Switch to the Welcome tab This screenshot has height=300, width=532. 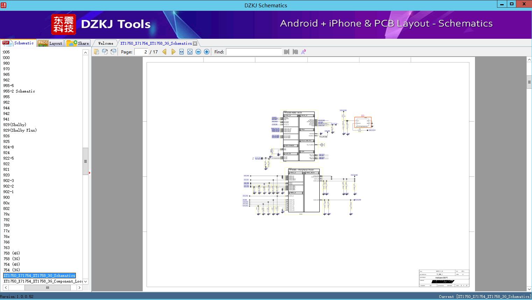pyautogui.click(x=106, y=43)
